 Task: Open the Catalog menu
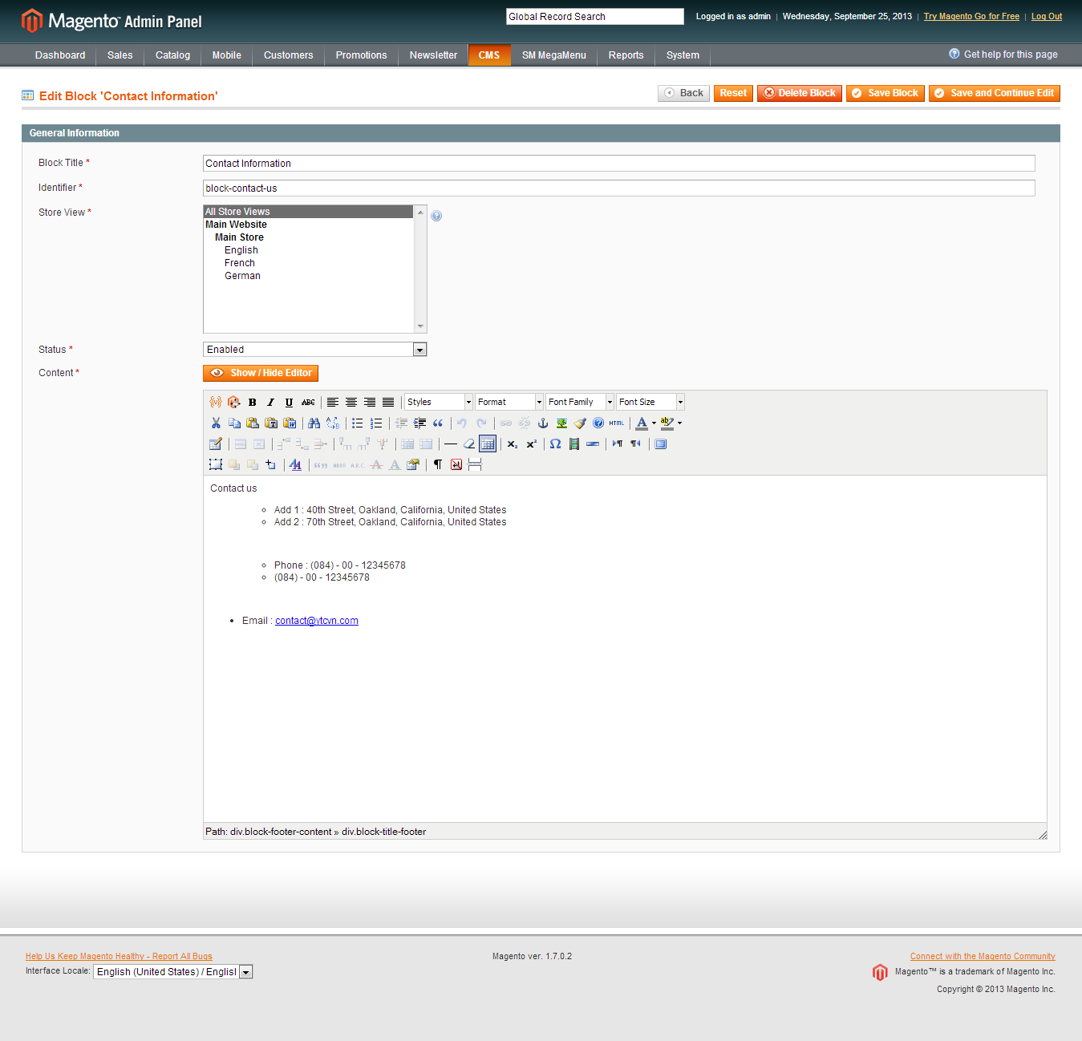(173, 55)
